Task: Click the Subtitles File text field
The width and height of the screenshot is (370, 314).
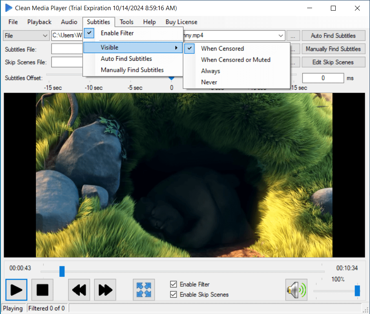Action: tap(67, 49)
